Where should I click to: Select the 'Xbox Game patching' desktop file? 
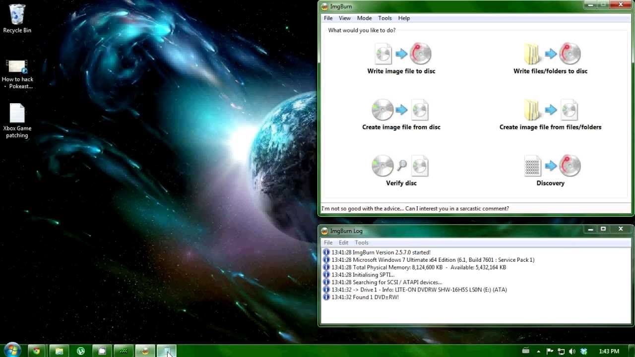(17, 121)
